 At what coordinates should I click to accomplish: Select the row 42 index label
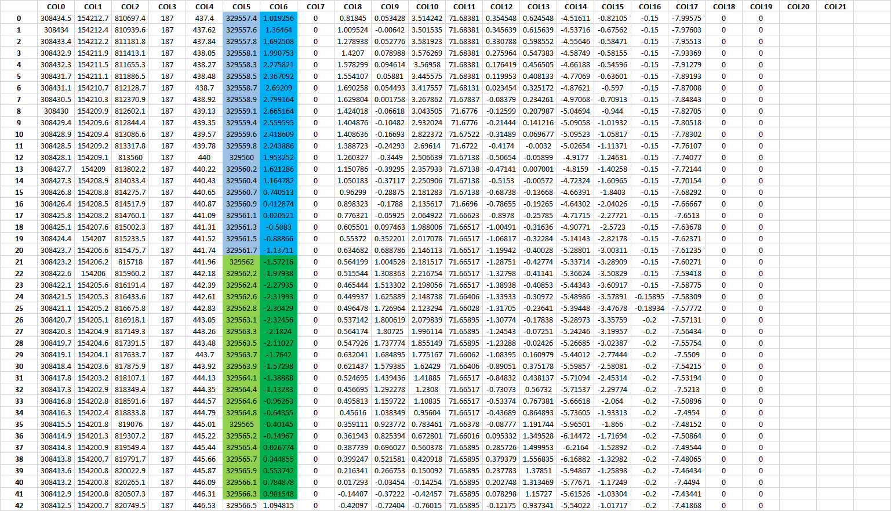tap(19, 505)
